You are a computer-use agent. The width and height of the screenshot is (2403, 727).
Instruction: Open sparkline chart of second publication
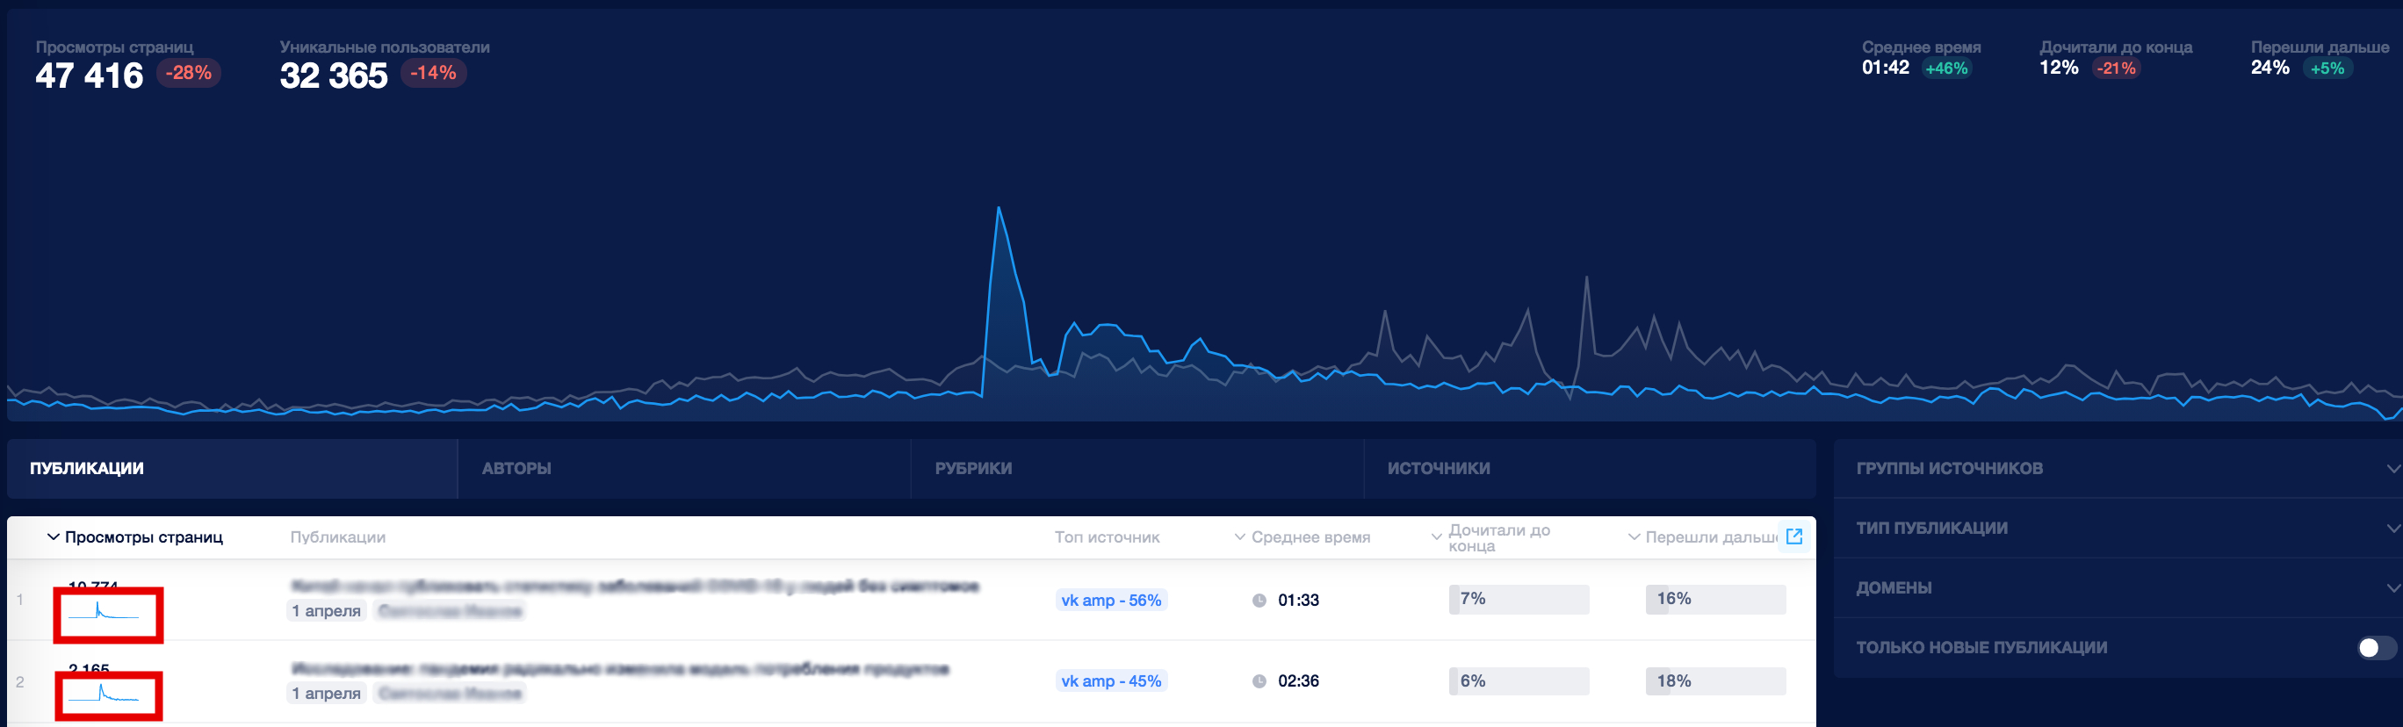coord(108,695)
